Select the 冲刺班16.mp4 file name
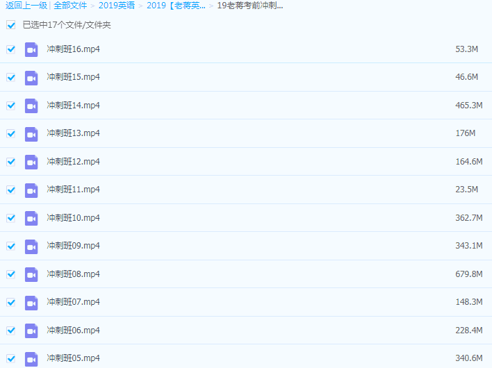The width and height of the screenshot is (492, 368). 73,49
